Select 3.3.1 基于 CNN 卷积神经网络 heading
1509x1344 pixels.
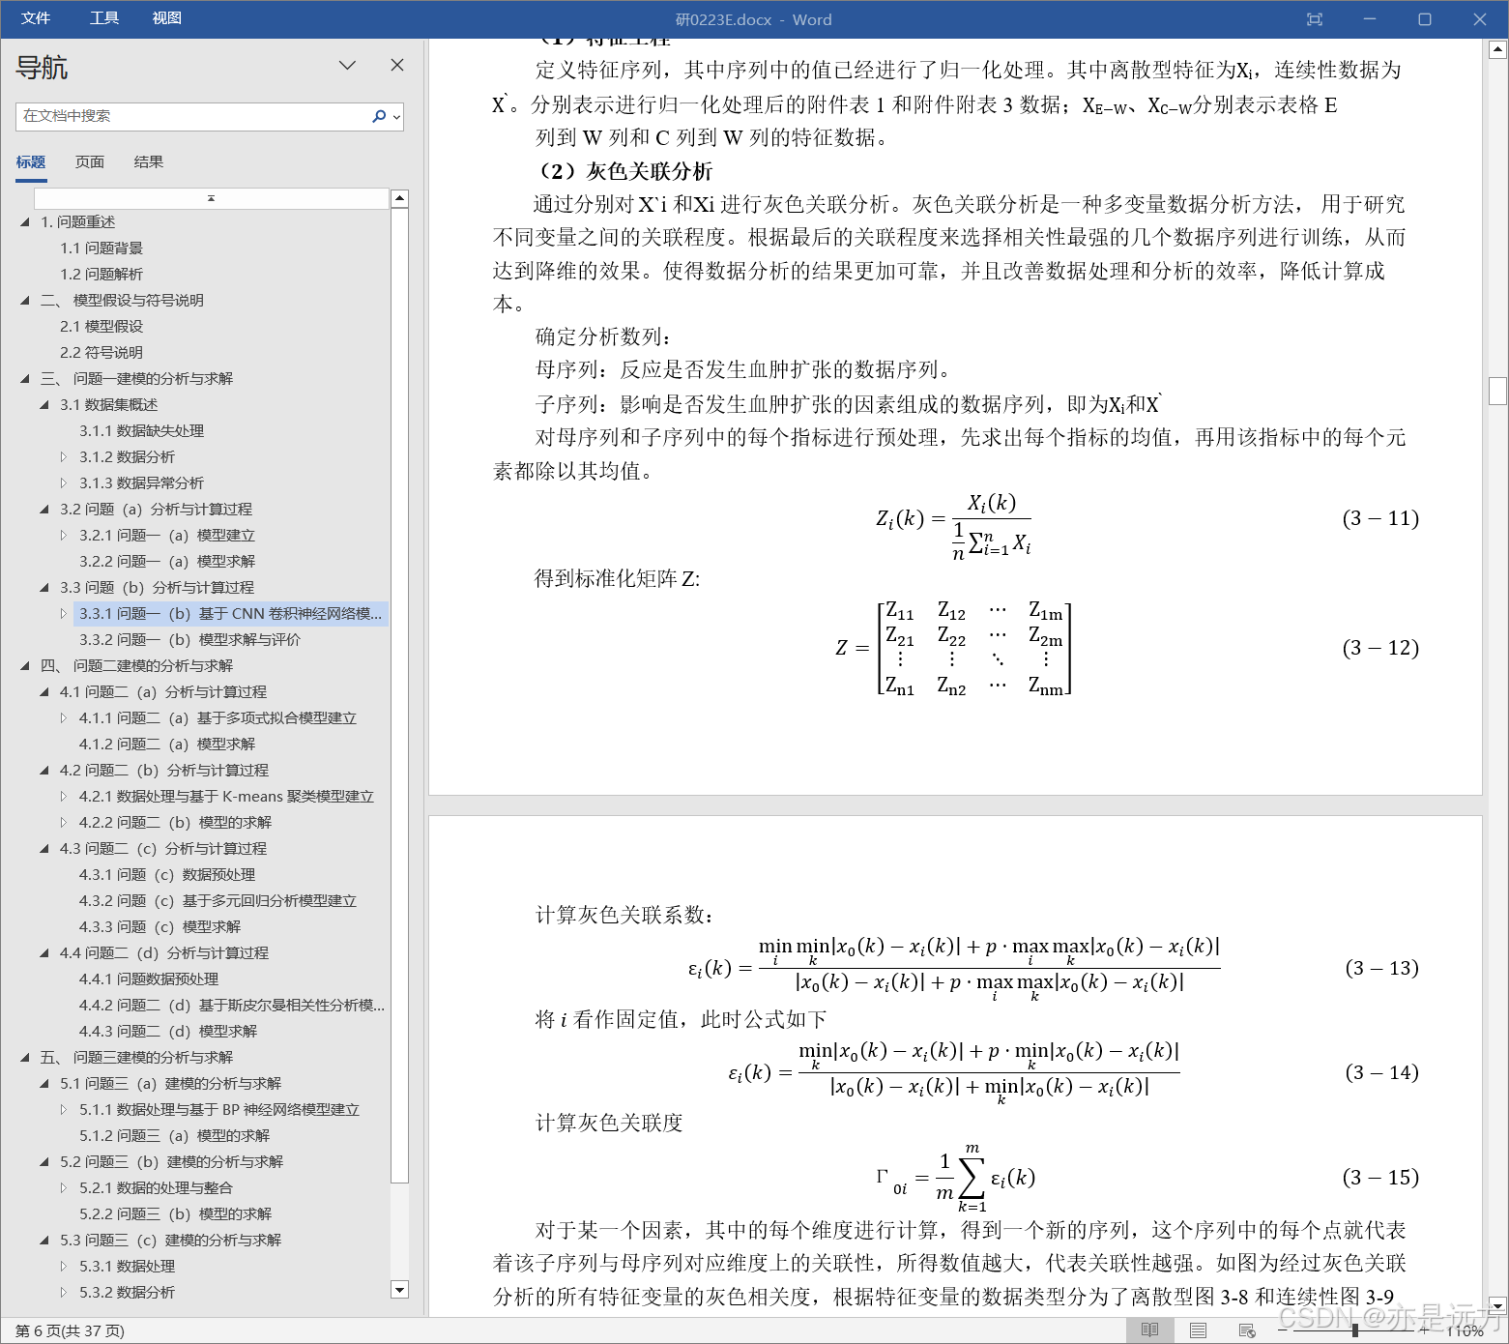231,614
